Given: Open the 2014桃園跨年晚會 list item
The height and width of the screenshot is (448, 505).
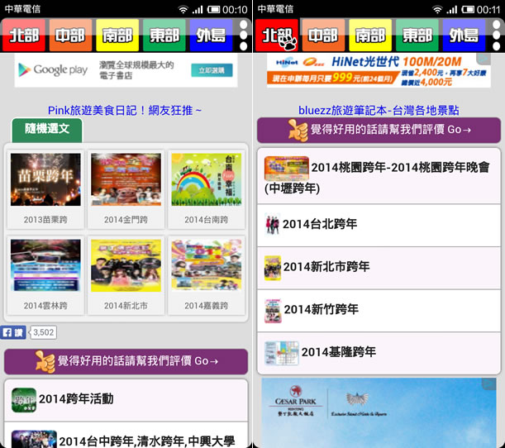Looking at the screenshot, I should coord(379,176).
